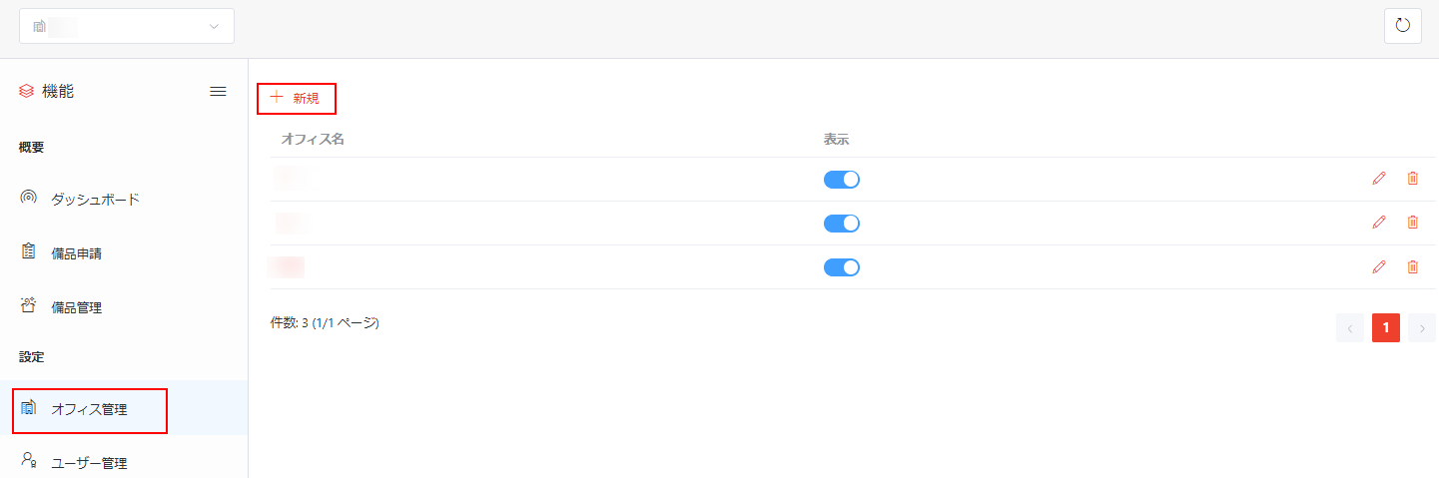Delete the first office with the trash icon
The height and width of the screenshot is (478, 1439).
coord(1412,179)
